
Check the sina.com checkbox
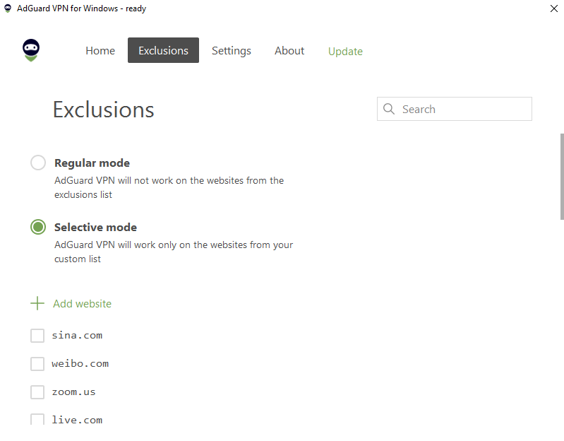(x=37, y=336)
